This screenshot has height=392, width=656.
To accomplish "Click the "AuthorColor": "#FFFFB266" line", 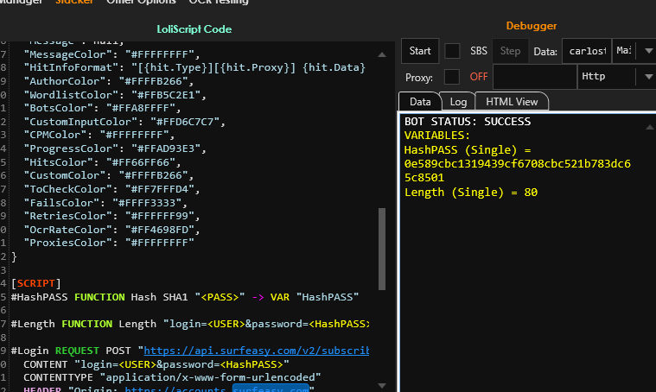I will 109,81.
